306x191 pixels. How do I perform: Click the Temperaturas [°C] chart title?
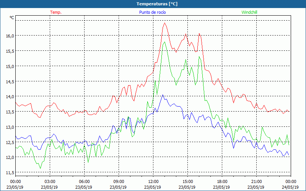click(x=157, y=4)
